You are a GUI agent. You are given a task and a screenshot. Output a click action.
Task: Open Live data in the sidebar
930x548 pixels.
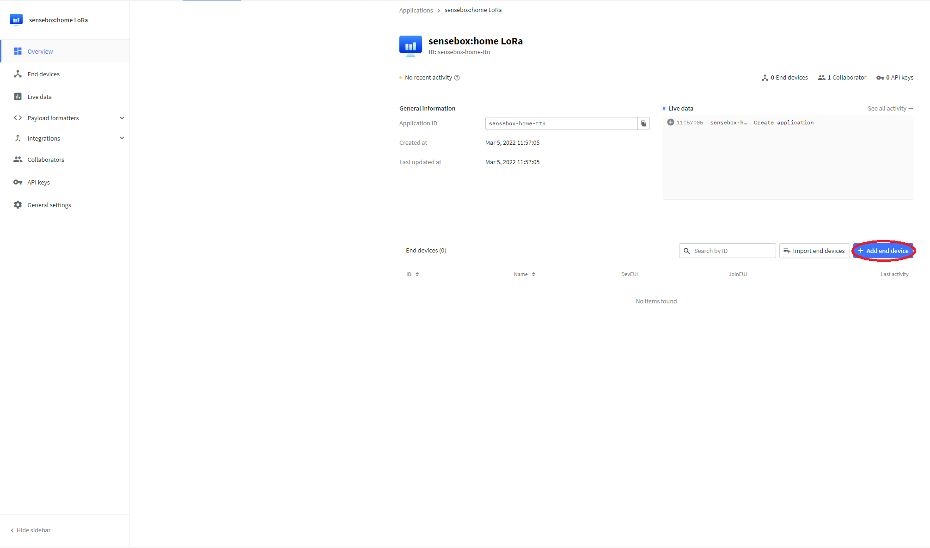[39, 97]
